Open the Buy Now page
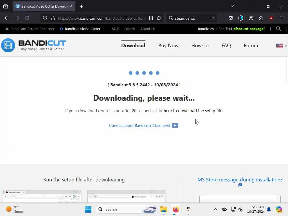The height and width of the screenshot is (216, 288). tap(168, 46)
